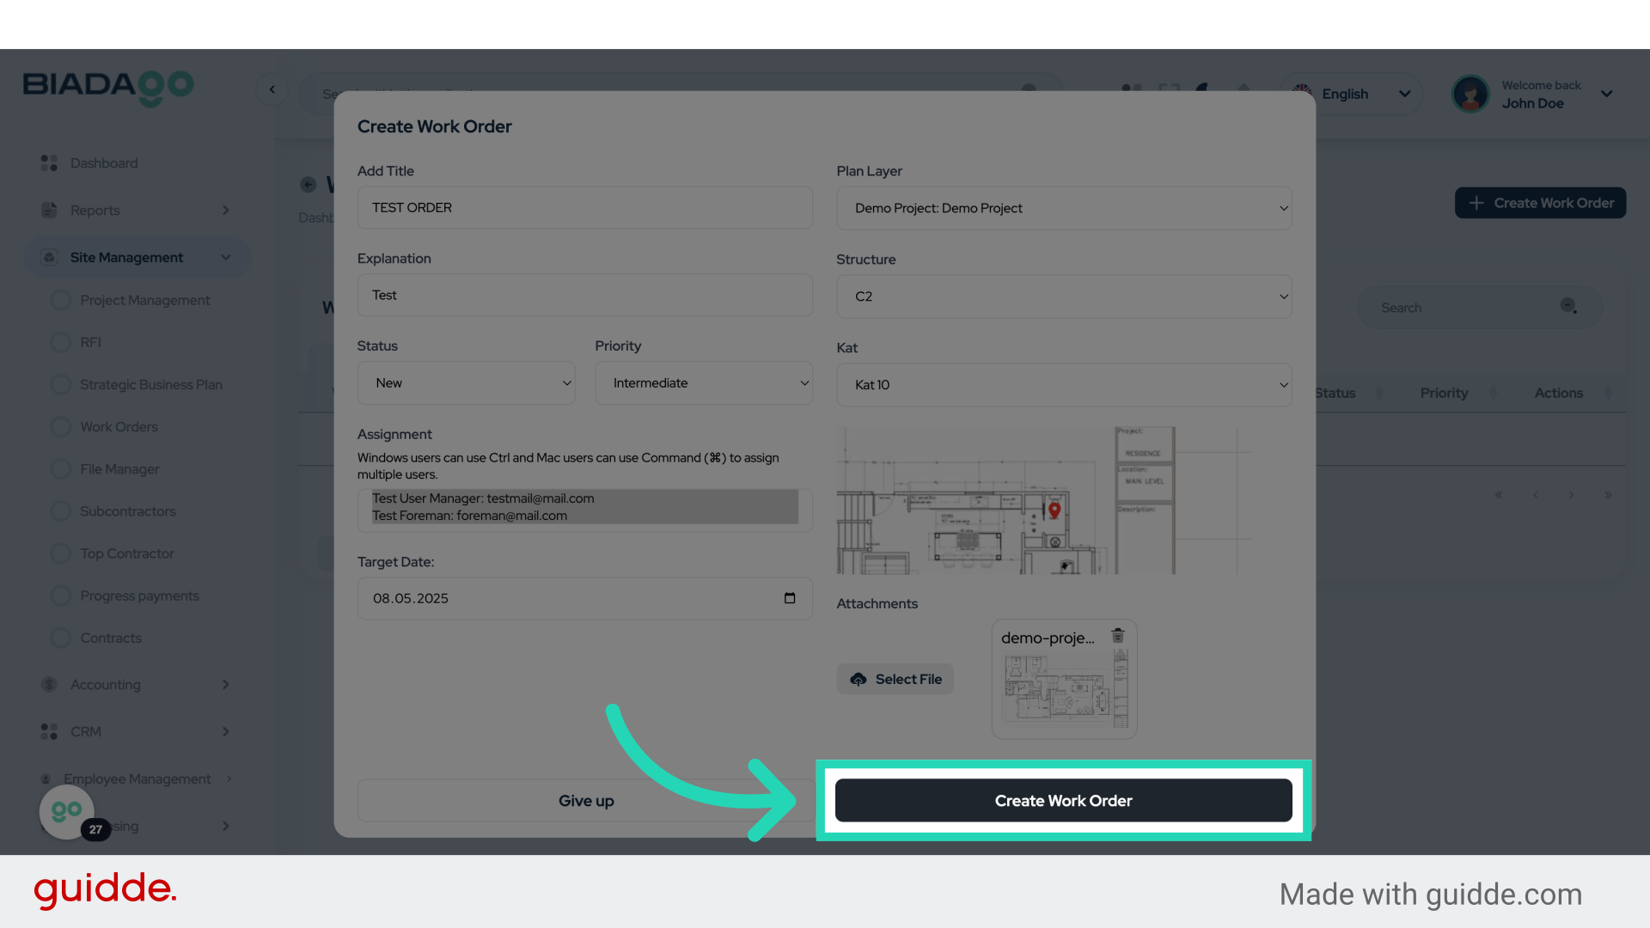This screenshot has width=1650, height=928.
Task: Change Plan Layer from Demo Project dropdown
Action: click(x=1064, y=208)
